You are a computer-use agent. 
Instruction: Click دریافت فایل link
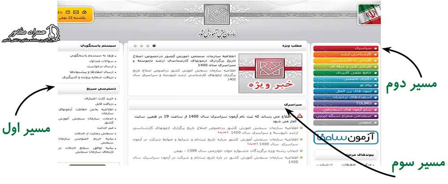coord(104,104)
